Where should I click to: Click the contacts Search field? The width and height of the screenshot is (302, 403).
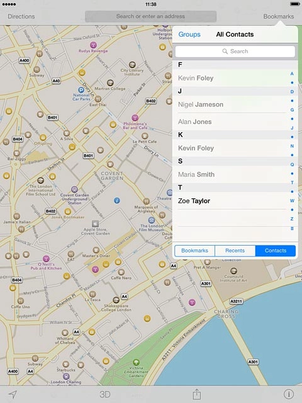tap(235, 52)
